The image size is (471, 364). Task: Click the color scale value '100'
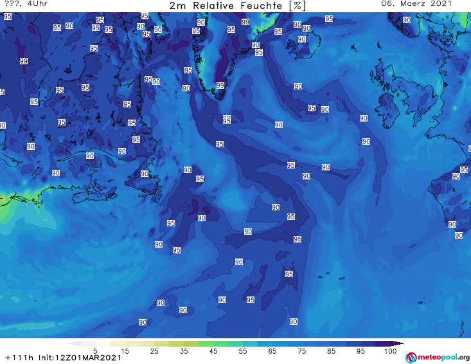tap(390, 351)
